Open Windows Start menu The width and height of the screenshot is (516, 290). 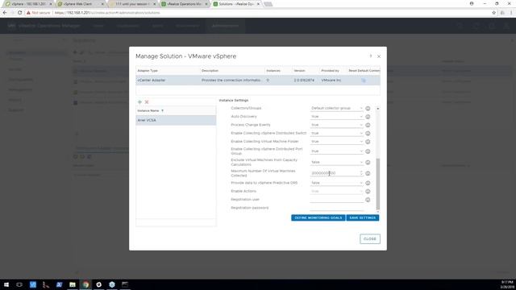[x=6, y=284]
